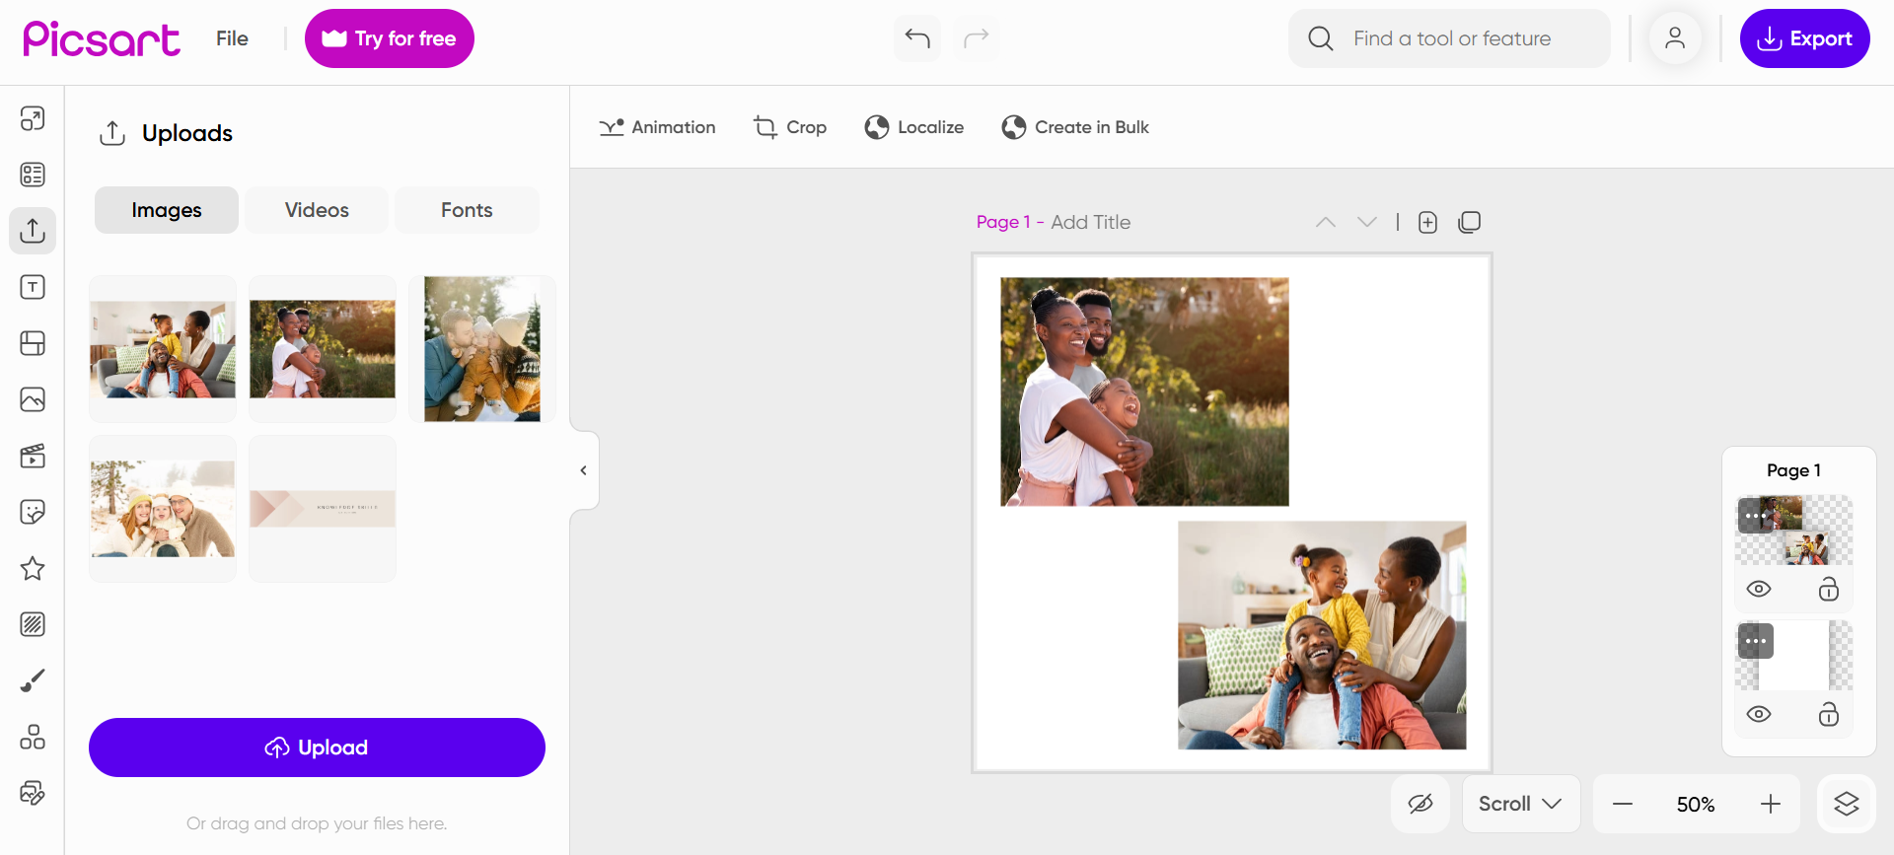Move page down with the down chevron
Viewport: 1894px width, 855px height.
click(1367, 222)
